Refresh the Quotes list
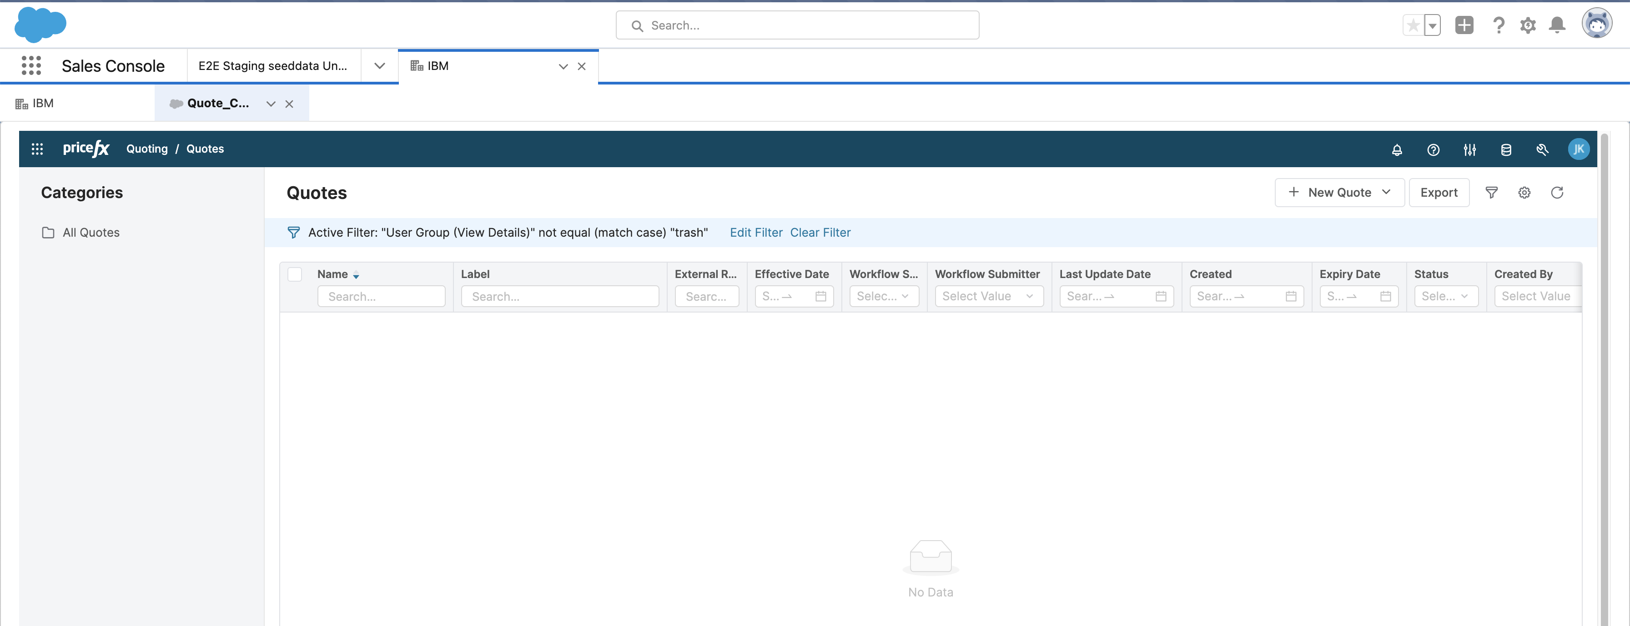Screen dimensions: 1630x626 pos(1557,192)
